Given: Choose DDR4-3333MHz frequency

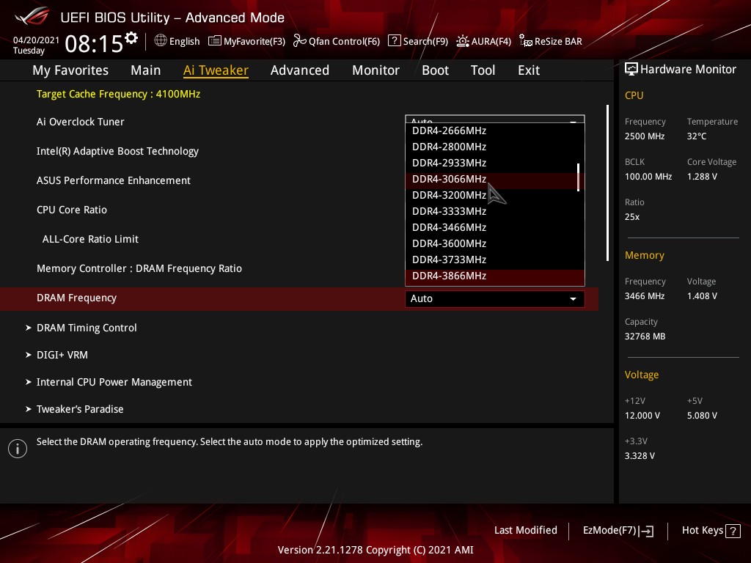Looking at the screenshot, I should (x=495, y=211).
